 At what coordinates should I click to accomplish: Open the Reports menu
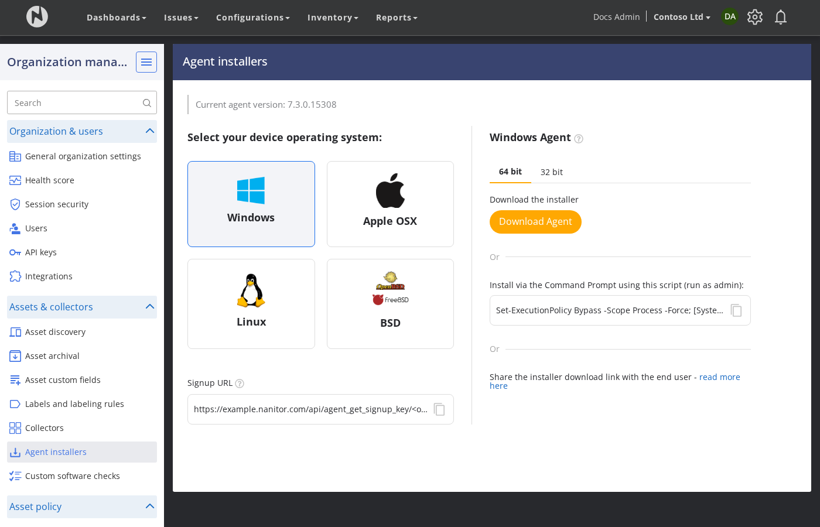(x=397, y=18)
